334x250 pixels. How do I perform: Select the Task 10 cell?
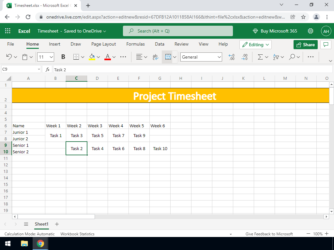(160, 148)
